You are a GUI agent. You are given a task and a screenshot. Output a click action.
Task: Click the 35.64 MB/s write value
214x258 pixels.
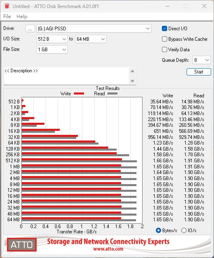[x=162, y=102]
